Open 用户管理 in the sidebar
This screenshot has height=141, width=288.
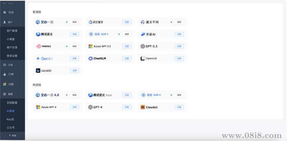(x=12, y=31)
